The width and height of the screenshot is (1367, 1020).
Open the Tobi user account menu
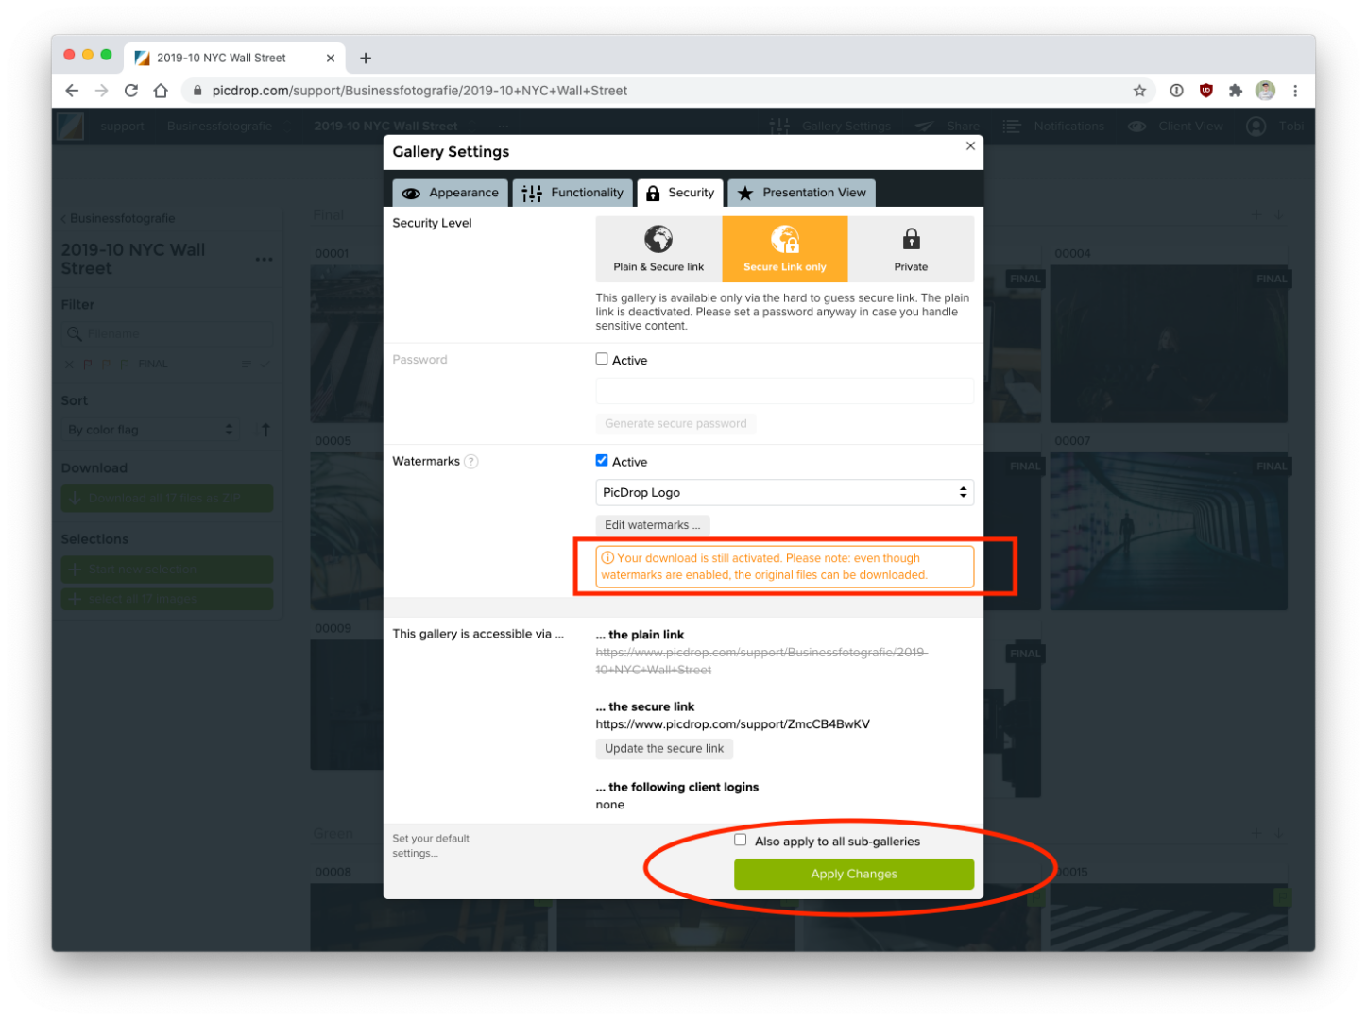click(1275, 127)
